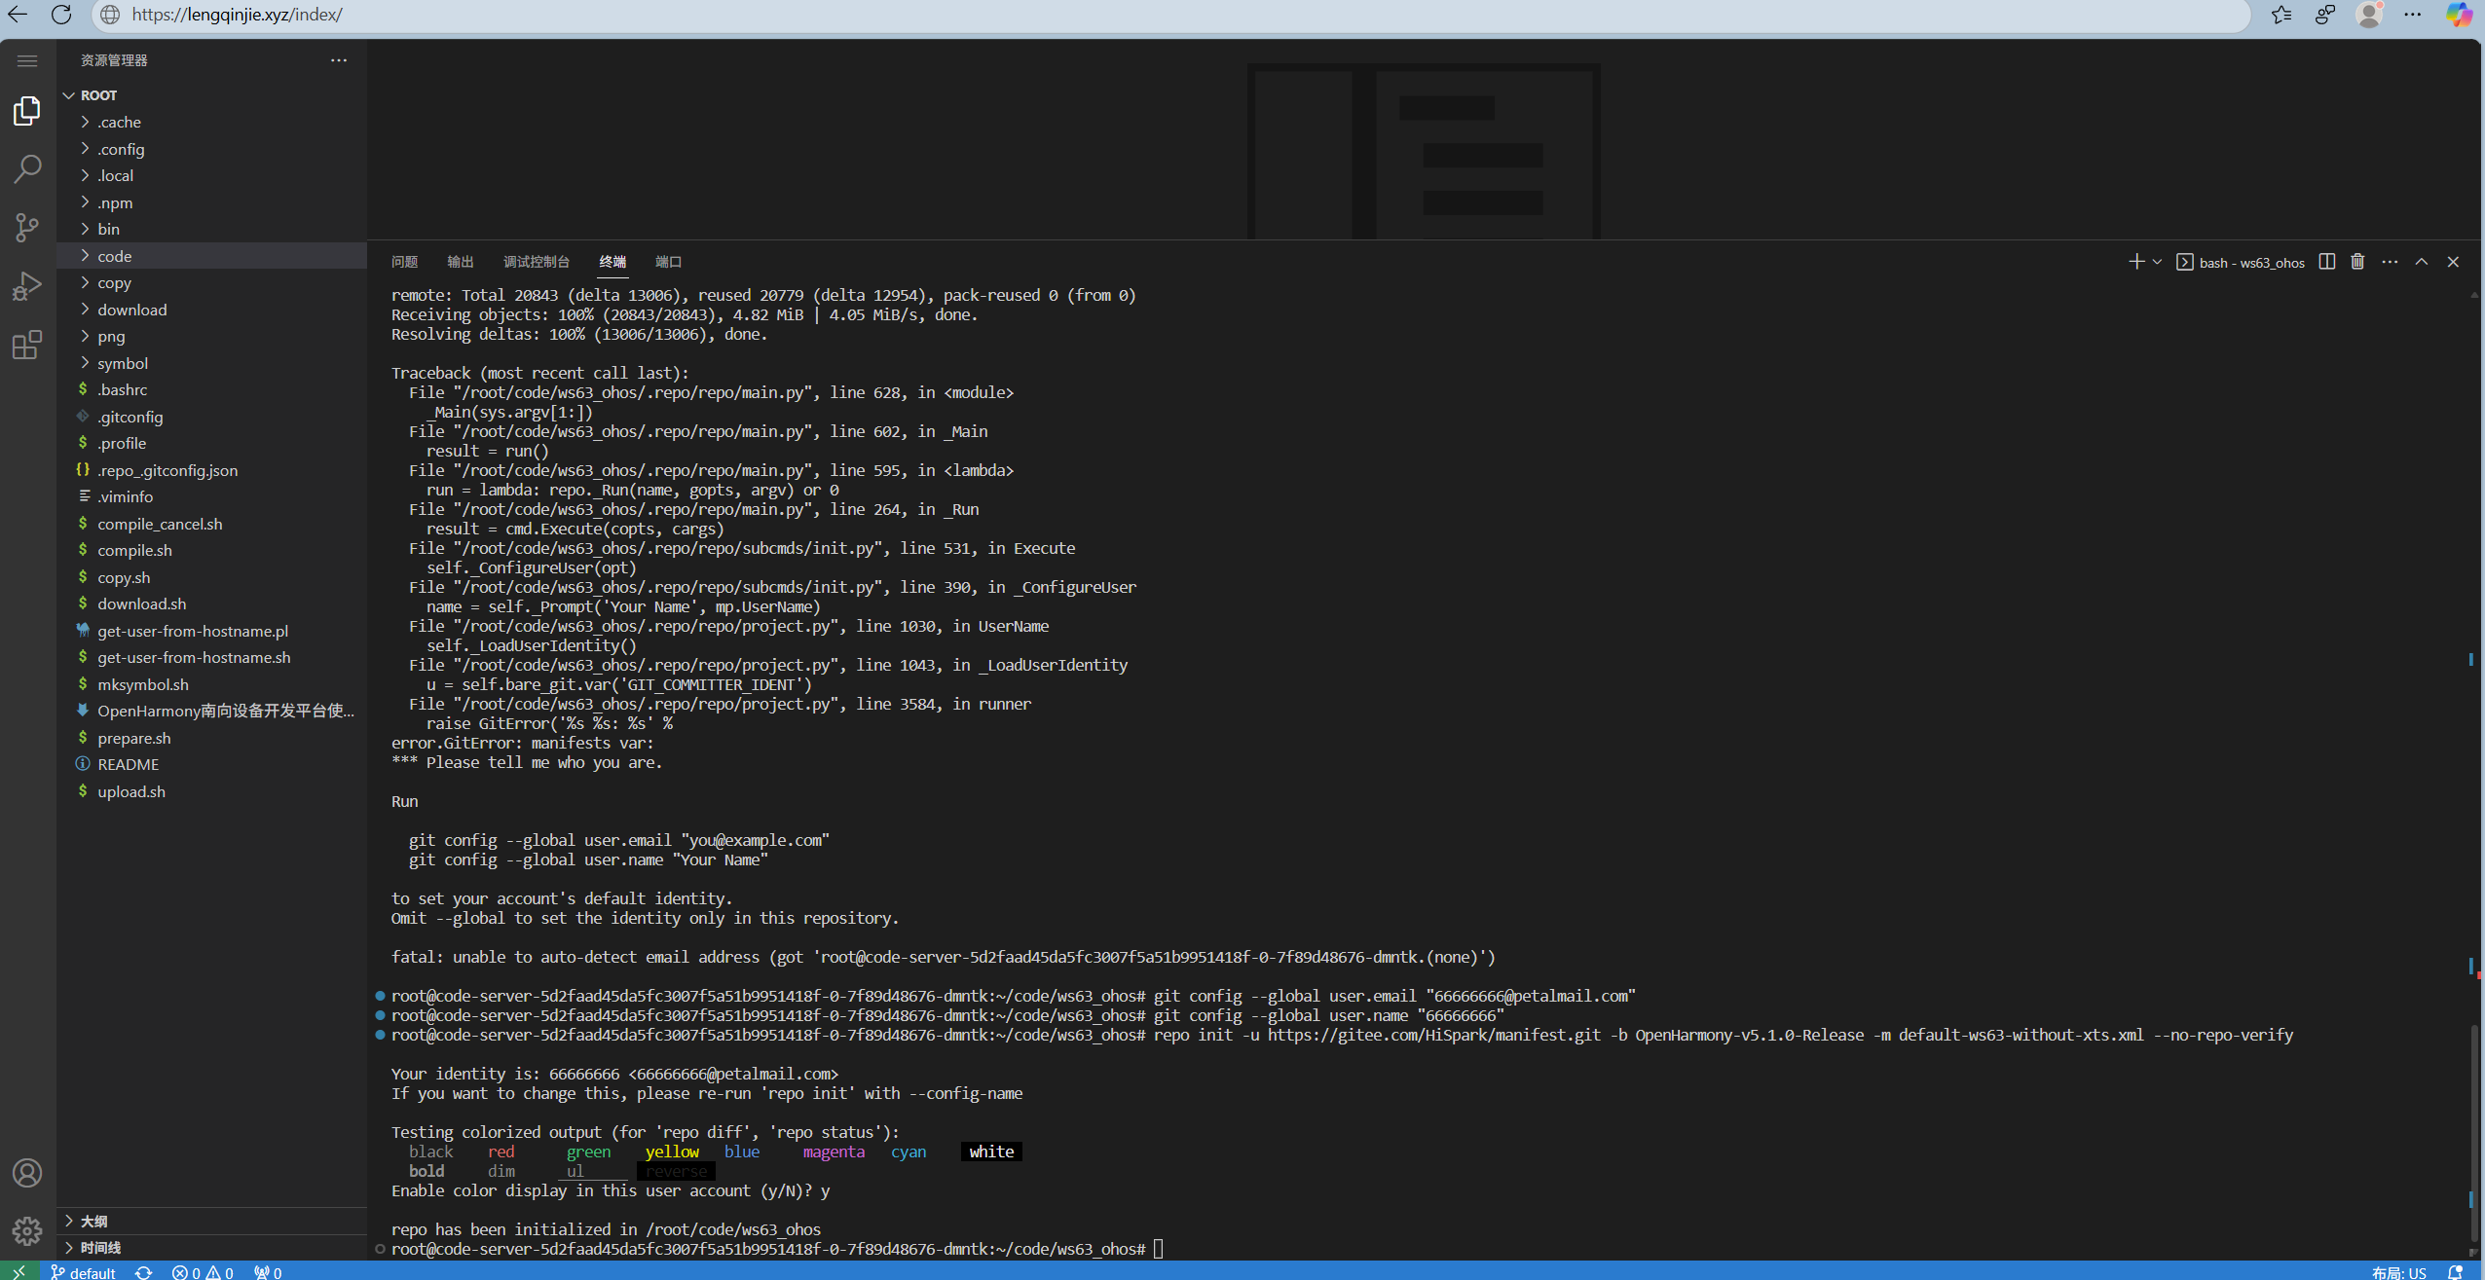Open the Accounts icon above settings
This screenshot has width=2485, height=1280.
[26, 1173]
